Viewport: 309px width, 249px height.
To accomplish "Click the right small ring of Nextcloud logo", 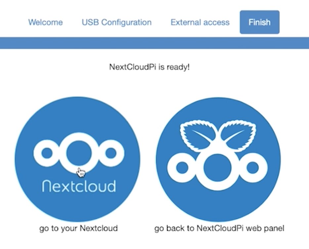I will coord(111,153).
